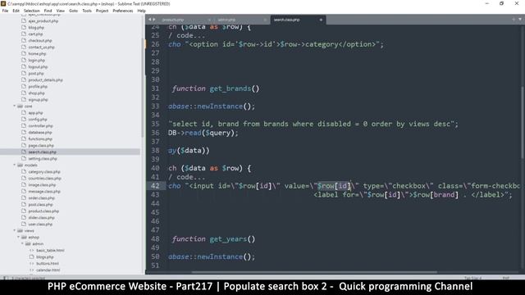Open slider.class.php in models folder

pos(42,217)
